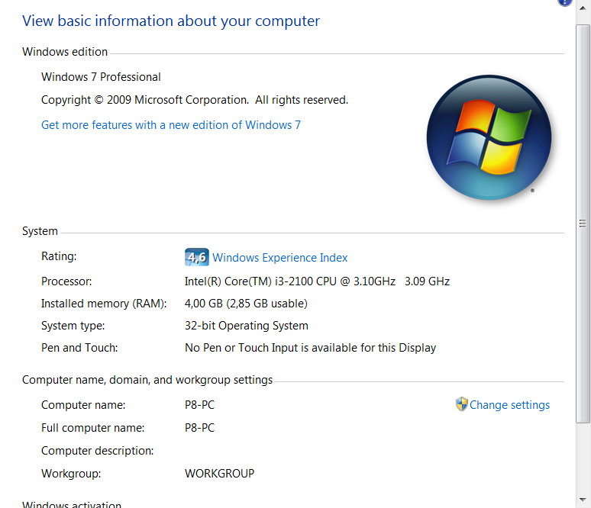This screenshot has height=508, width=591.
Task: Click the WORKGROUP value
Action: point(219,474)
